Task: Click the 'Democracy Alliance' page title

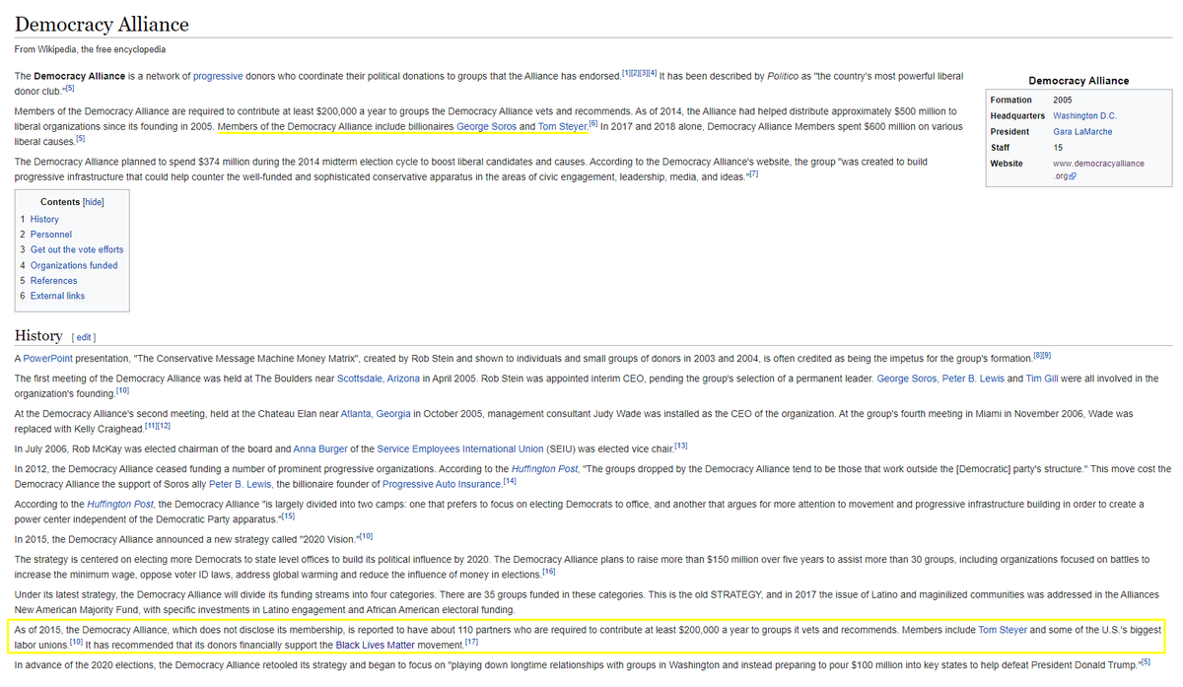Action: [x=102, y=24]
